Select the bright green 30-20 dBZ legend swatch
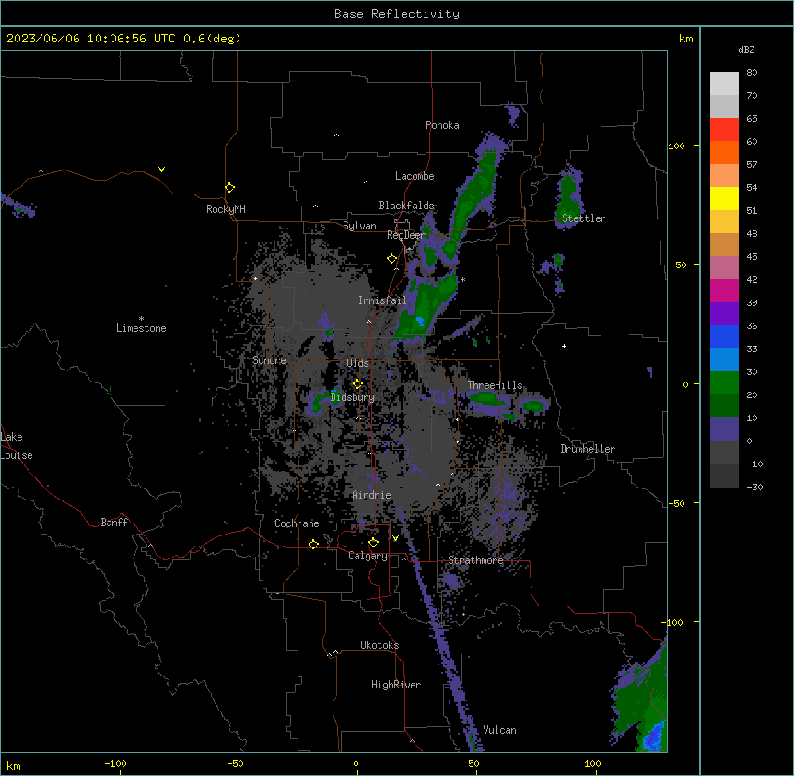794x776 pixels. 724,383
